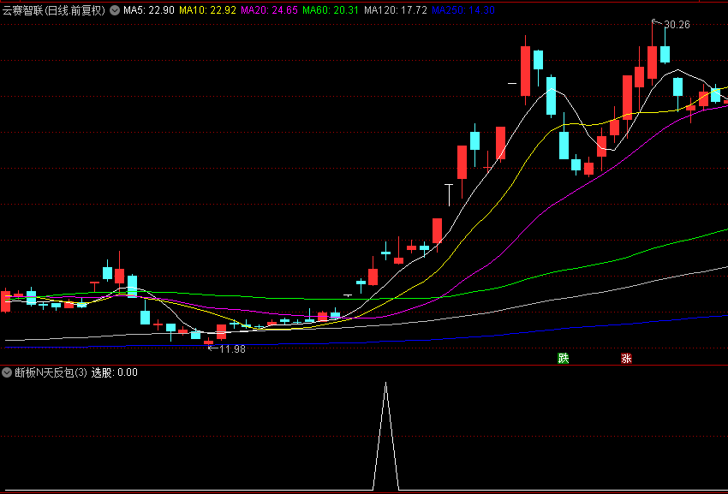Viewport: 728px width, 494px height.
Task: Click the red candle below the 30.26 label
Action: [x=653, y=62]
